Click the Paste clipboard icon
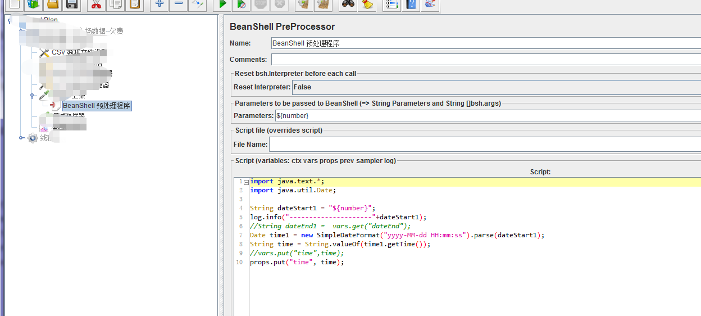701x316 pixels. pos(134,4)
